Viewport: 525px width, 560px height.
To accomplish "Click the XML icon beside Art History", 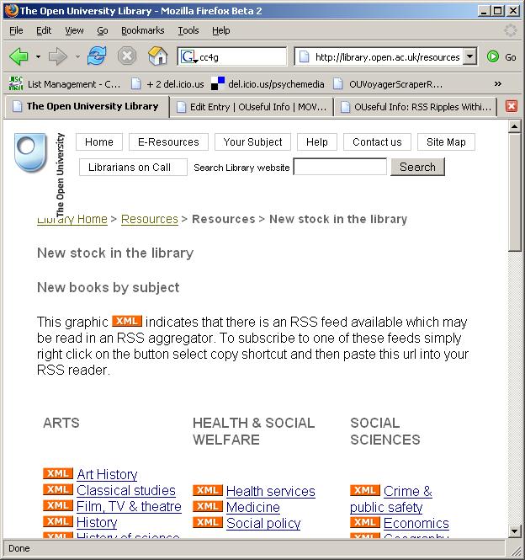I will click(58, 473).
